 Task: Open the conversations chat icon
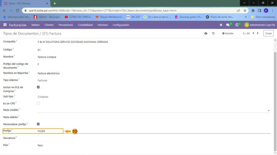pos(228,25)
